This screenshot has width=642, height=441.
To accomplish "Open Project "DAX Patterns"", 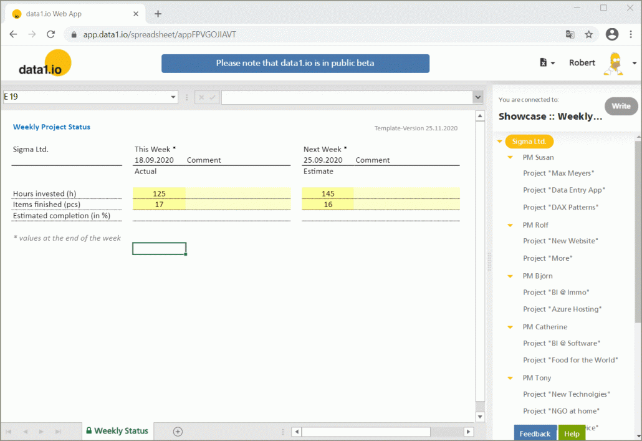I will pos(560,207).
